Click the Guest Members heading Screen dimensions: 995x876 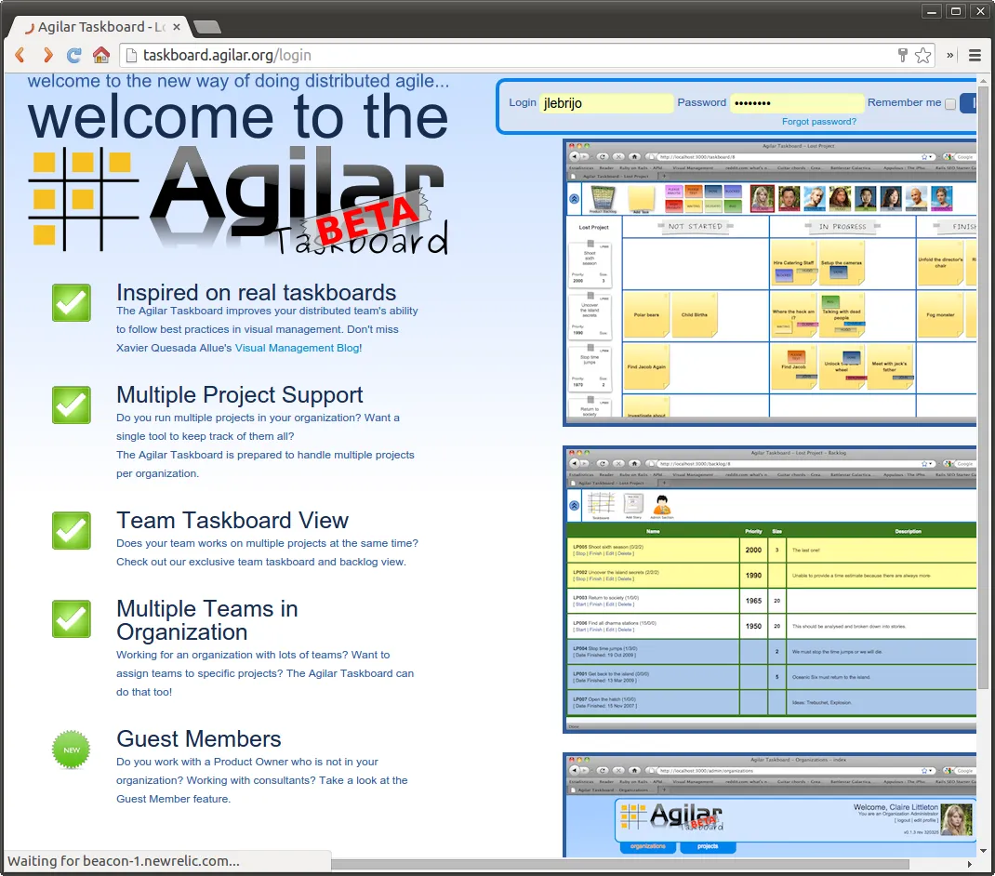click(x=199, y=739)
